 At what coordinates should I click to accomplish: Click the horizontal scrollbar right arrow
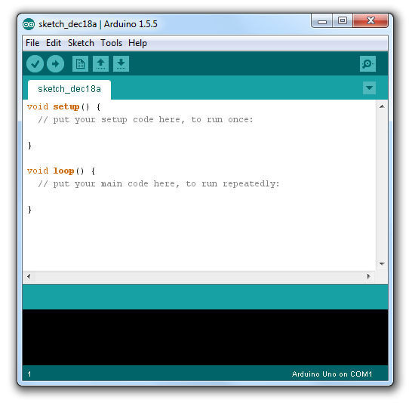(368, 276)
